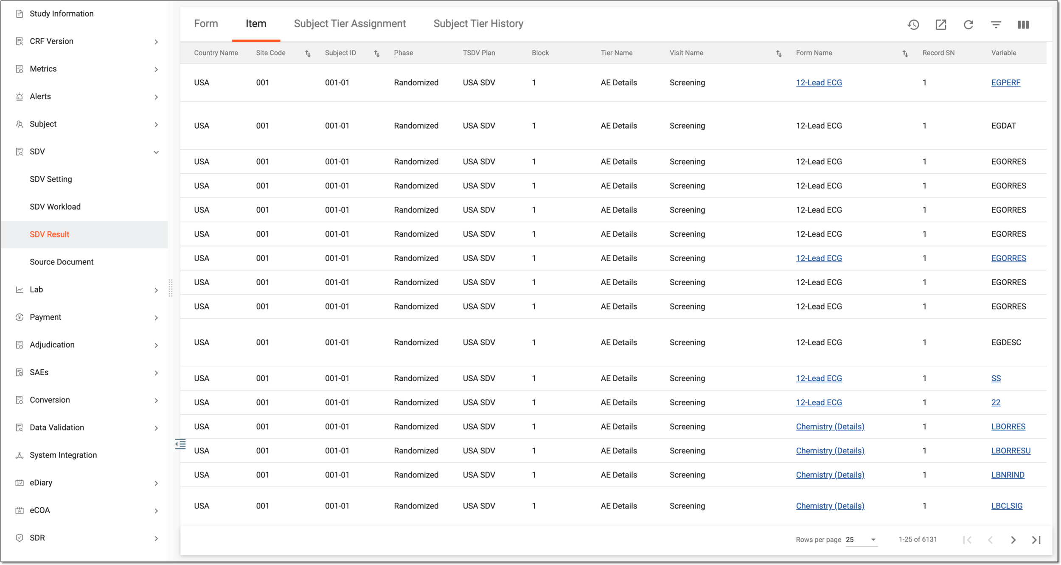The image size is (1061, 565).
Task: Go to the first page arrow
Action: 968,540
